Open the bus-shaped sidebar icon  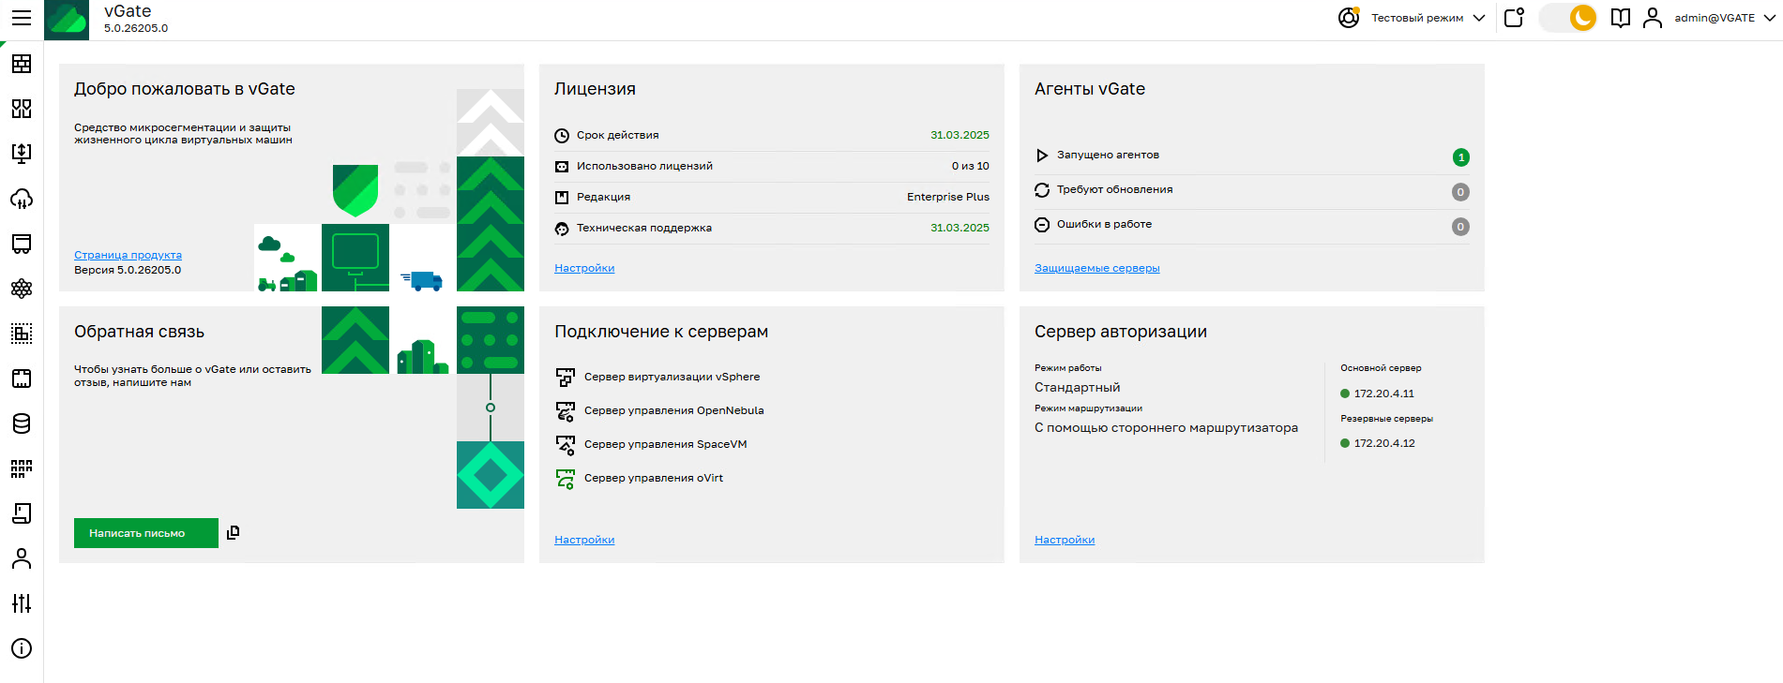[x=22, y=244]
